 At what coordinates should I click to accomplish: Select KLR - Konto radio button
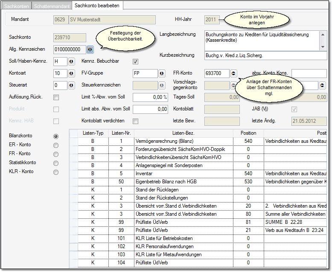pos(56,172)
